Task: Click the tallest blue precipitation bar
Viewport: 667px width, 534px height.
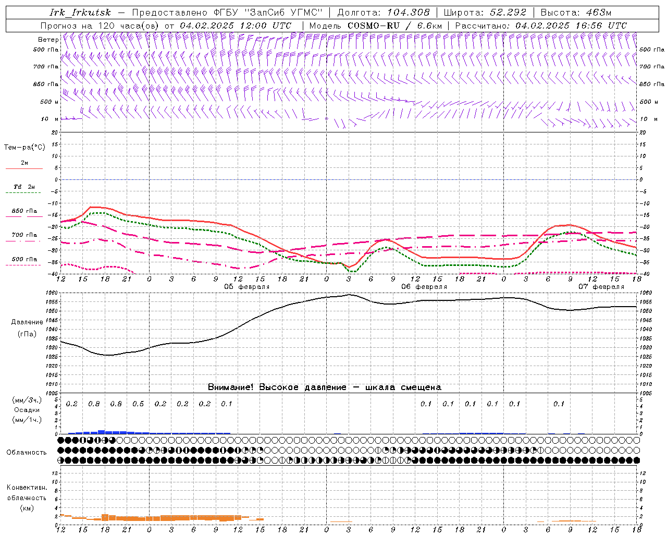Action: click(x=102, y=432)
